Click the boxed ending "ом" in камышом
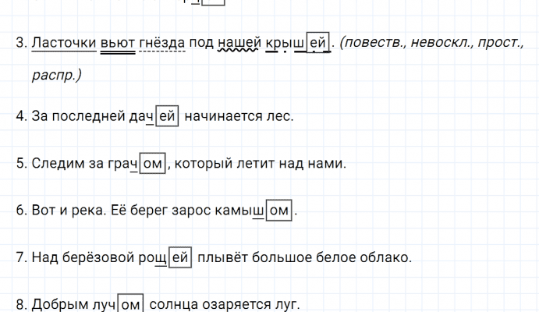The image size is (539, 312). tap(281, 211)
